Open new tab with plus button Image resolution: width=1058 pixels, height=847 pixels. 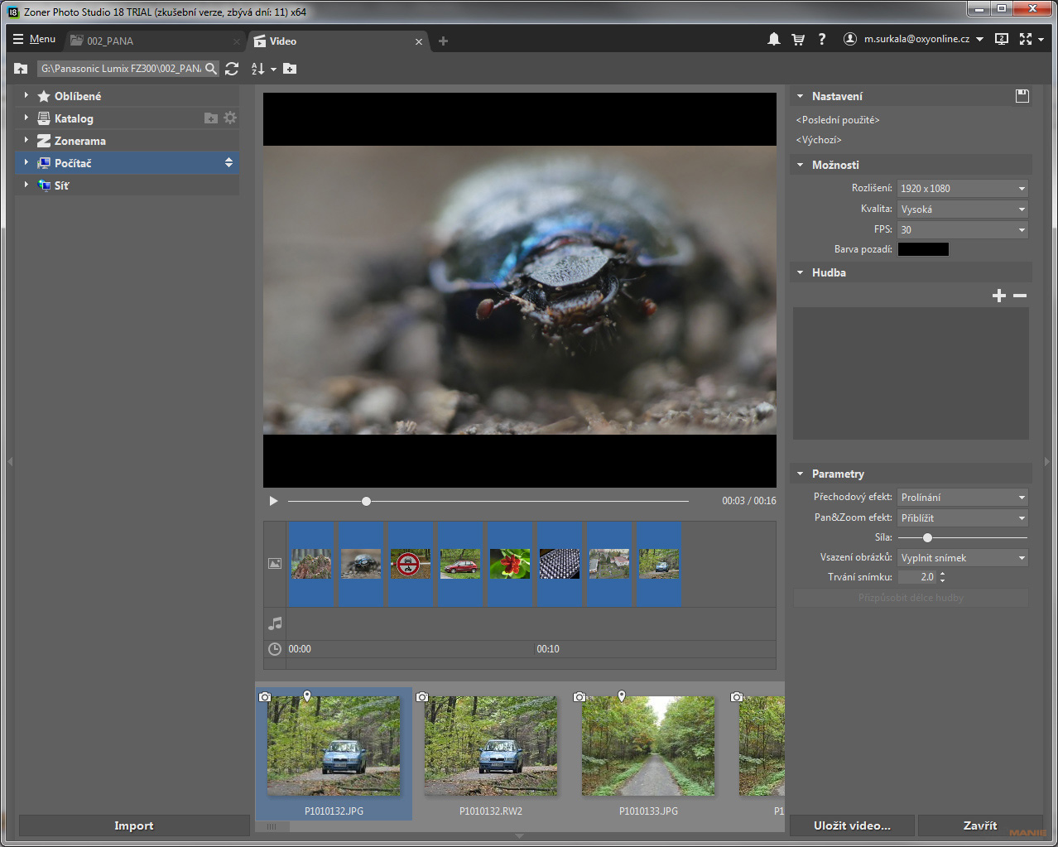(443, 41)
